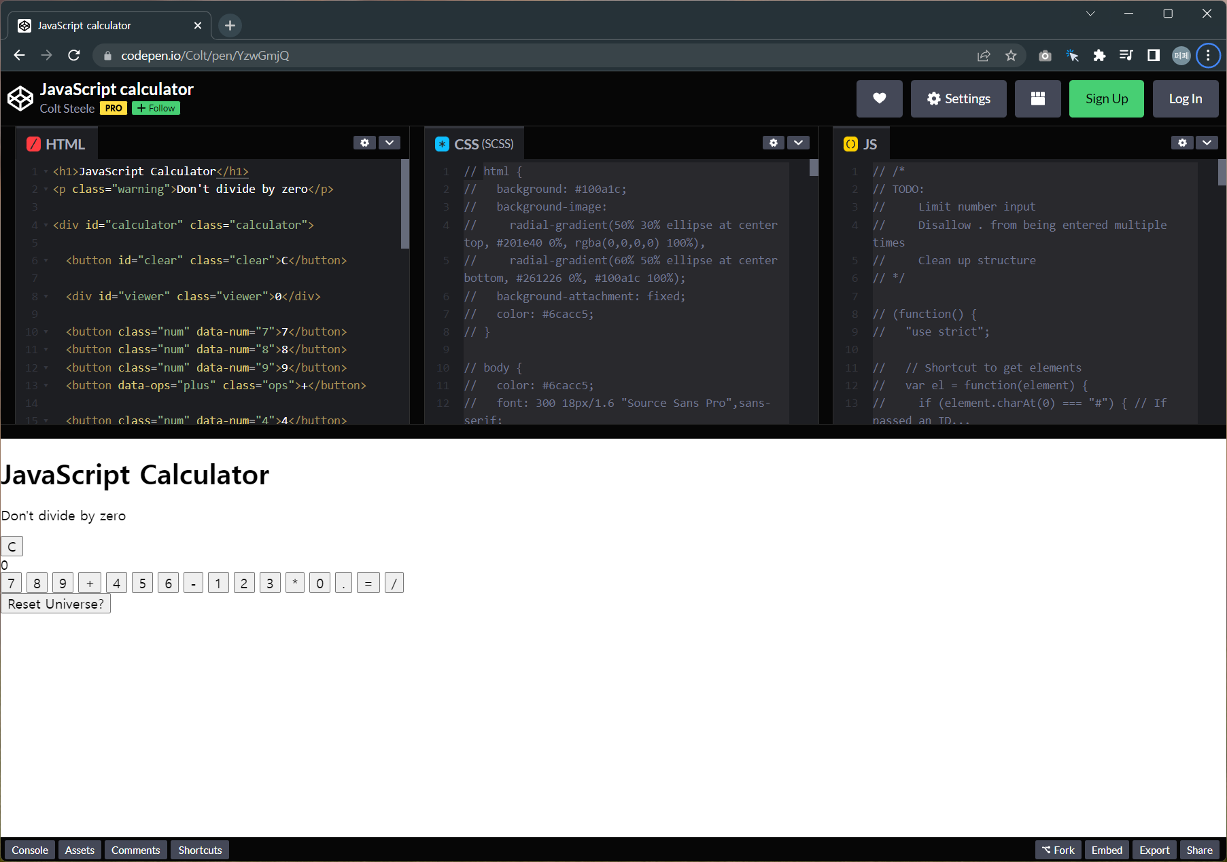Expand JS editor dropdown chevron
The image size is (1227, 862).
click(1207, 143)
